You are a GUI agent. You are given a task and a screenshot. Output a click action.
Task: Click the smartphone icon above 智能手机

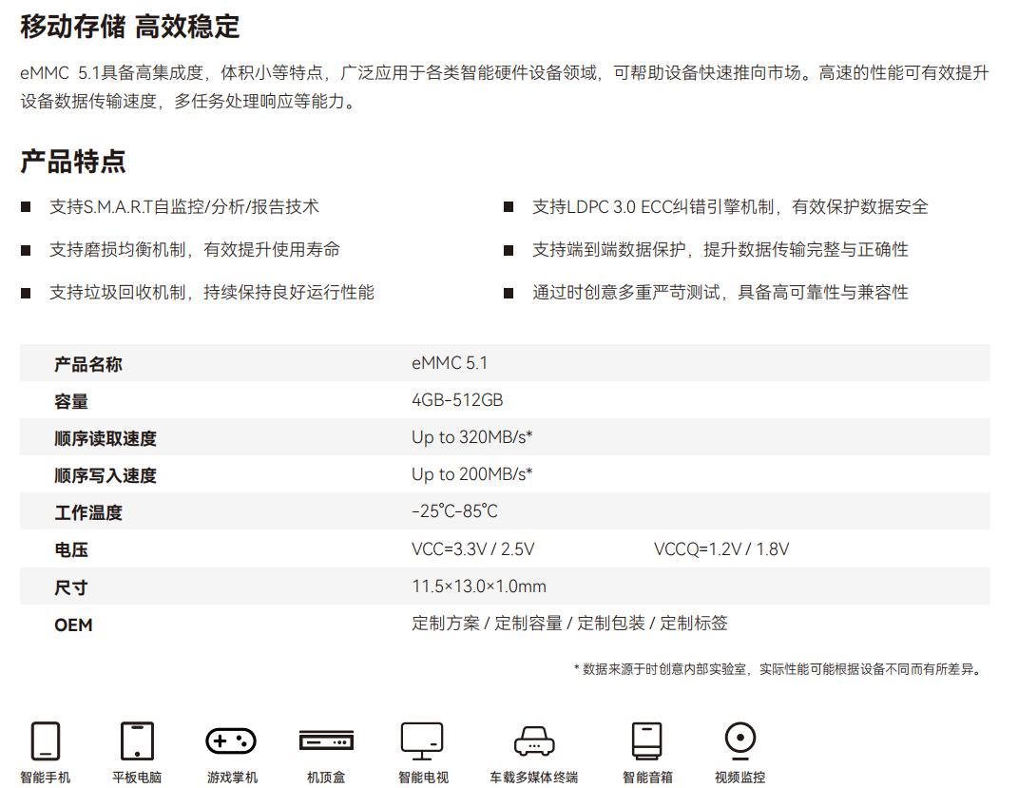46,740
